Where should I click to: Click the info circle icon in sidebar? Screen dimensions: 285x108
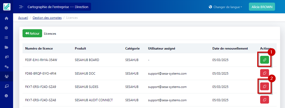pyautogui.click(x=7, y=96)
